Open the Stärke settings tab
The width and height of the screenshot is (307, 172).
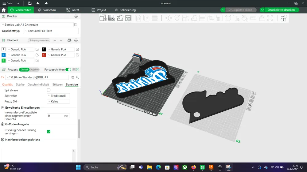click(20, 84)
